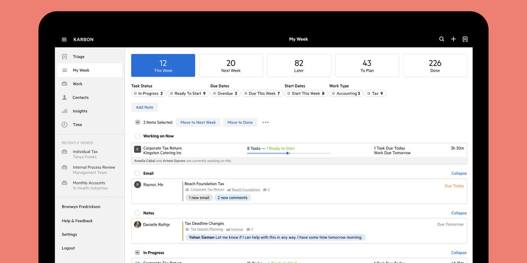Image resolution: width=527 pixels, height=263 pixels.
Task: Click the Time clock icon
Action: tap(64, 125)
